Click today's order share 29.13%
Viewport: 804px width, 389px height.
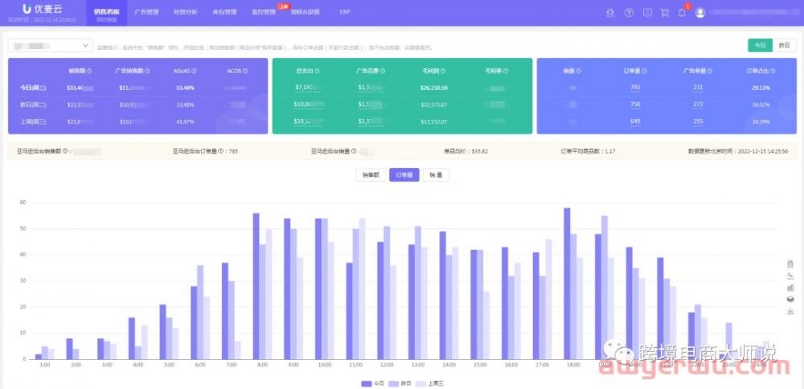(x=761, y=88)
